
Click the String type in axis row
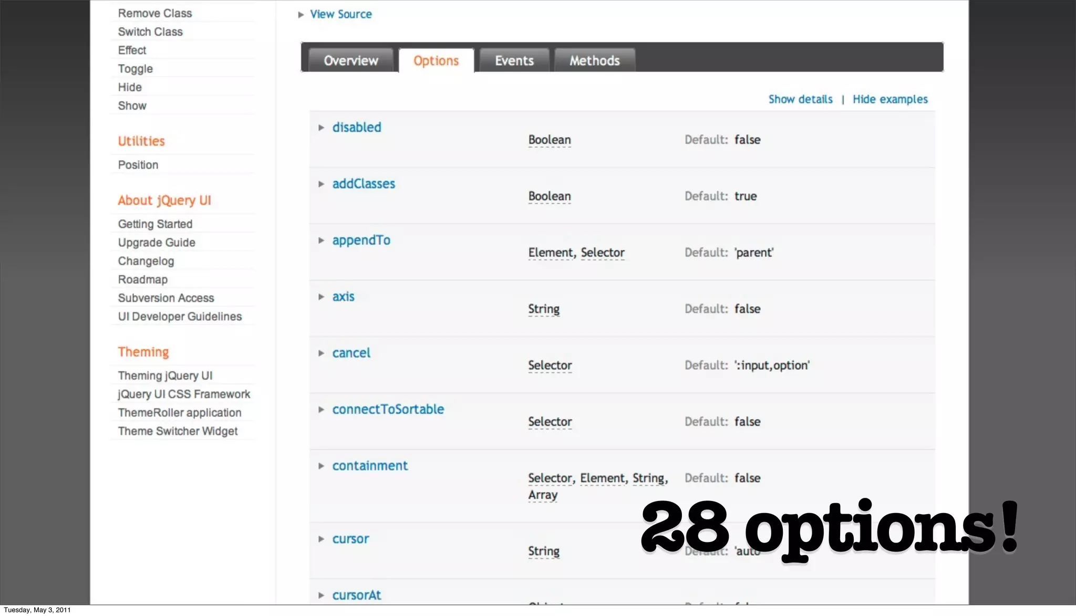tap(544, 309)
